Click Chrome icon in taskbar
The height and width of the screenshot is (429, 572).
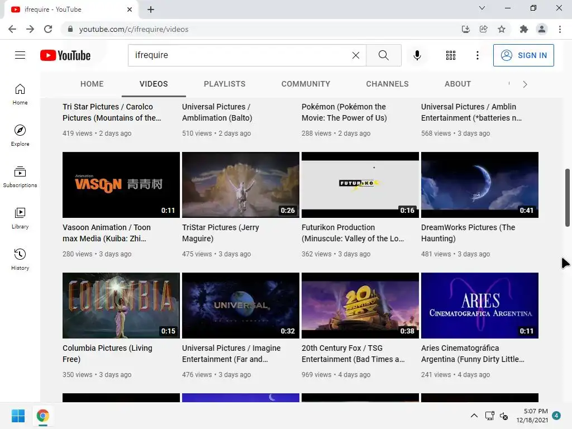pos(42,416)
